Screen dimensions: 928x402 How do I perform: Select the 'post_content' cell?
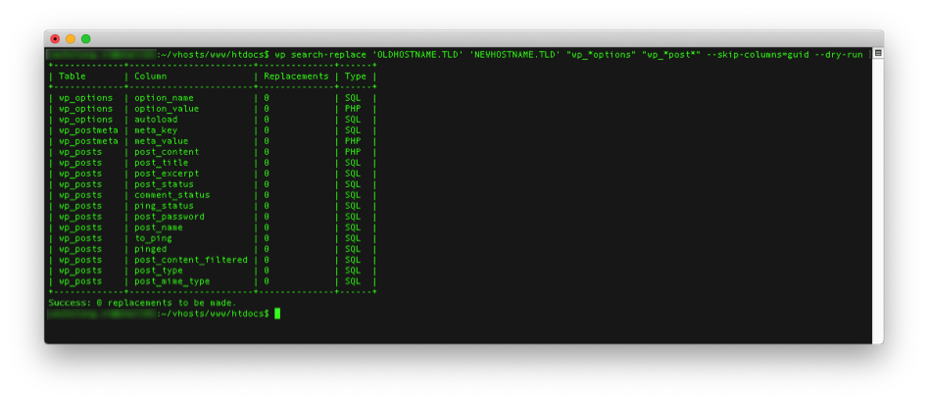(x=167, y=152)
